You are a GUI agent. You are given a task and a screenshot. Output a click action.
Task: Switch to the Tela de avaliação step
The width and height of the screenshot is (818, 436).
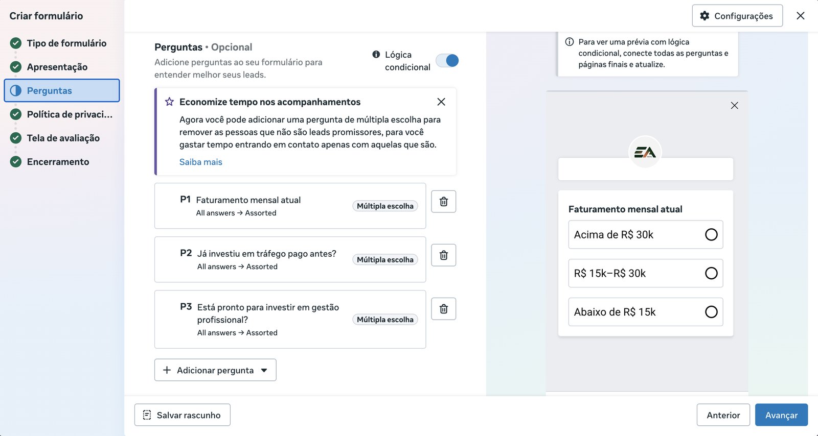62,138
